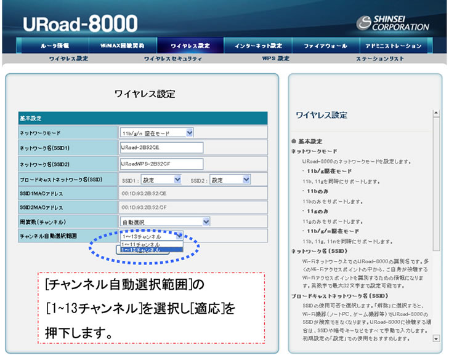Click help panel scrollbar up arrow
This screenshot has width=449, height=358.
(436, 113)
